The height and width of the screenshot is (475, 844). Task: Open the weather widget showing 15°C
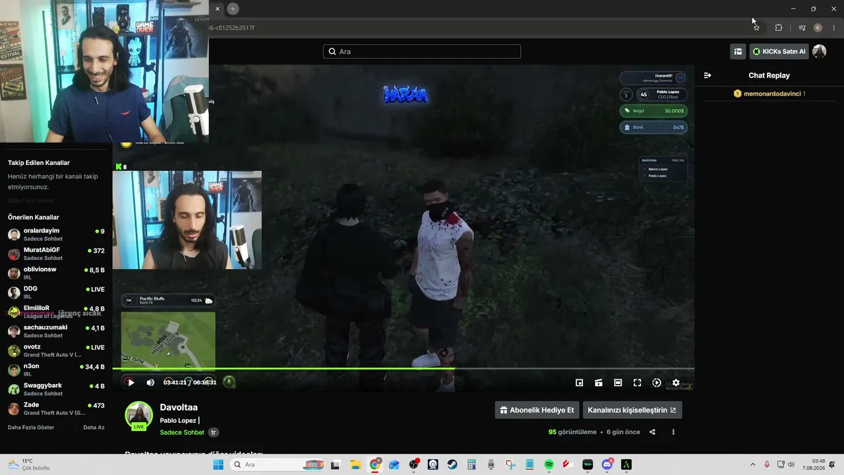pyautogui.click(x=29, y=464)
